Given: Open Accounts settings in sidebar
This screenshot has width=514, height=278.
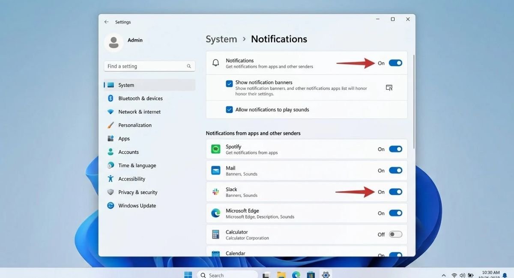Looking at the screenshot, I should click(x=149, y=152).
